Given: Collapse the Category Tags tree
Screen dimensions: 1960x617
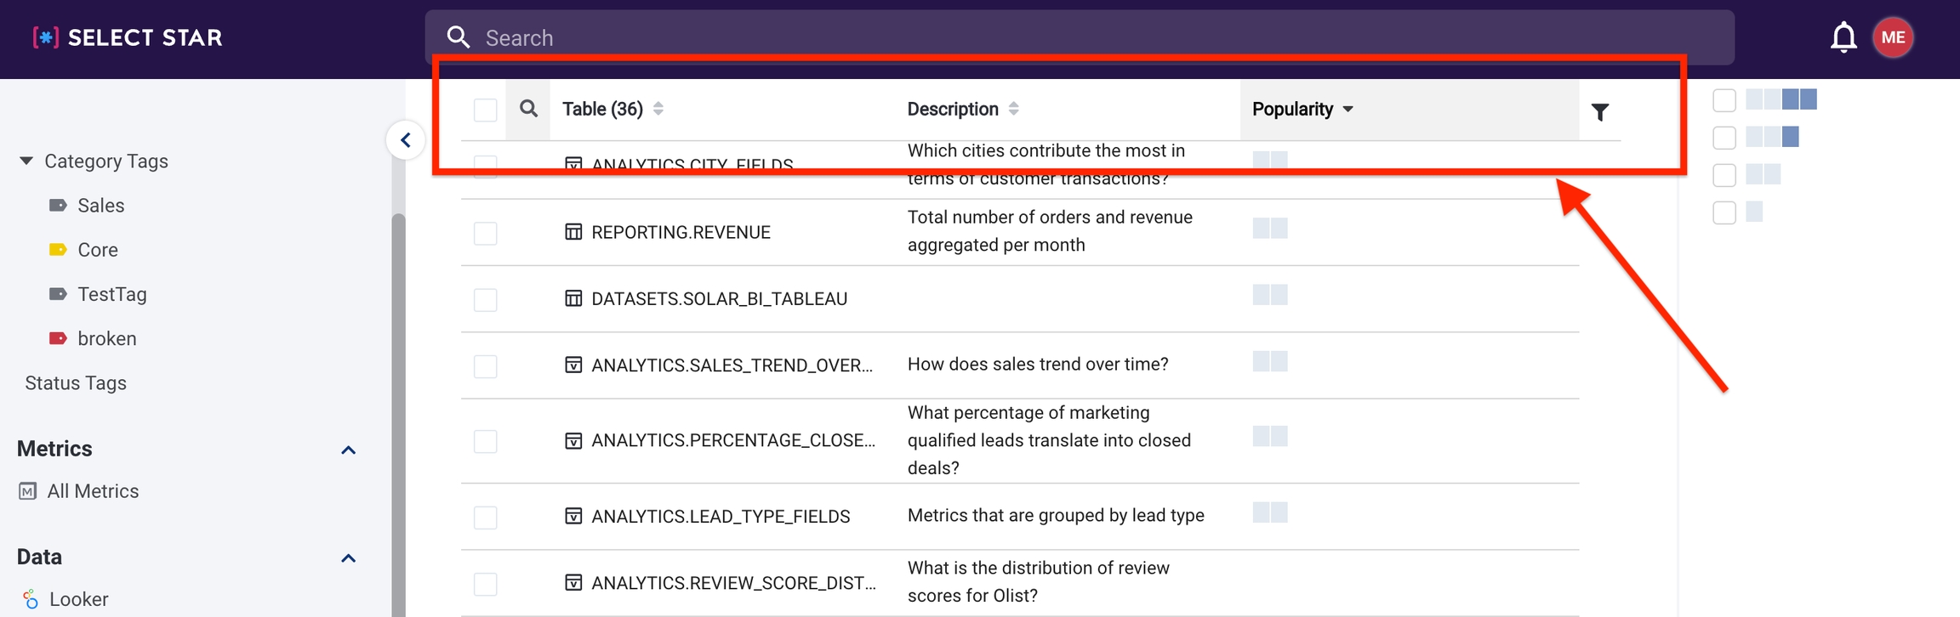Looking at the screenshot, I should point(26,161).
